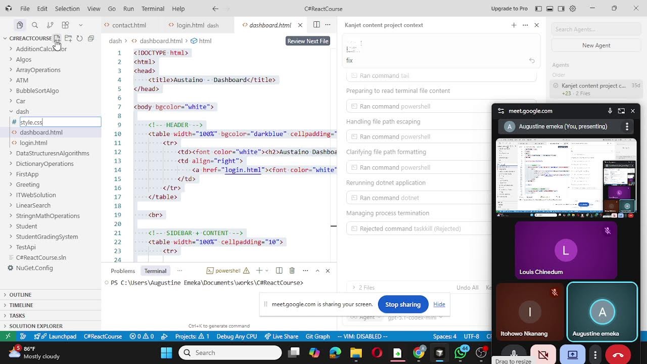Click the present screen button in Meet
This screenshot has width=647, height=364.
[573, 355]
